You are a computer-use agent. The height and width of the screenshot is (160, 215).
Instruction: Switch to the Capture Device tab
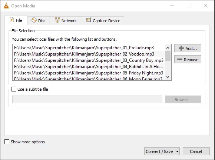[103, 20]
